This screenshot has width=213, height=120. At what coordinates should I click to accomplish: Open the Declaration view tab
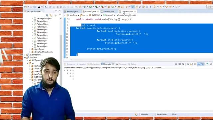point(94,64)
